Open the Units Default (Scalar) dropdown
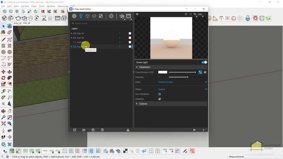 click(x=183, y=82)
